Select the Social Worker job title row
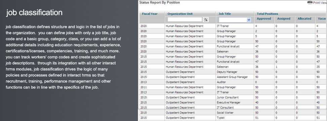 click(x=232, y=113)
